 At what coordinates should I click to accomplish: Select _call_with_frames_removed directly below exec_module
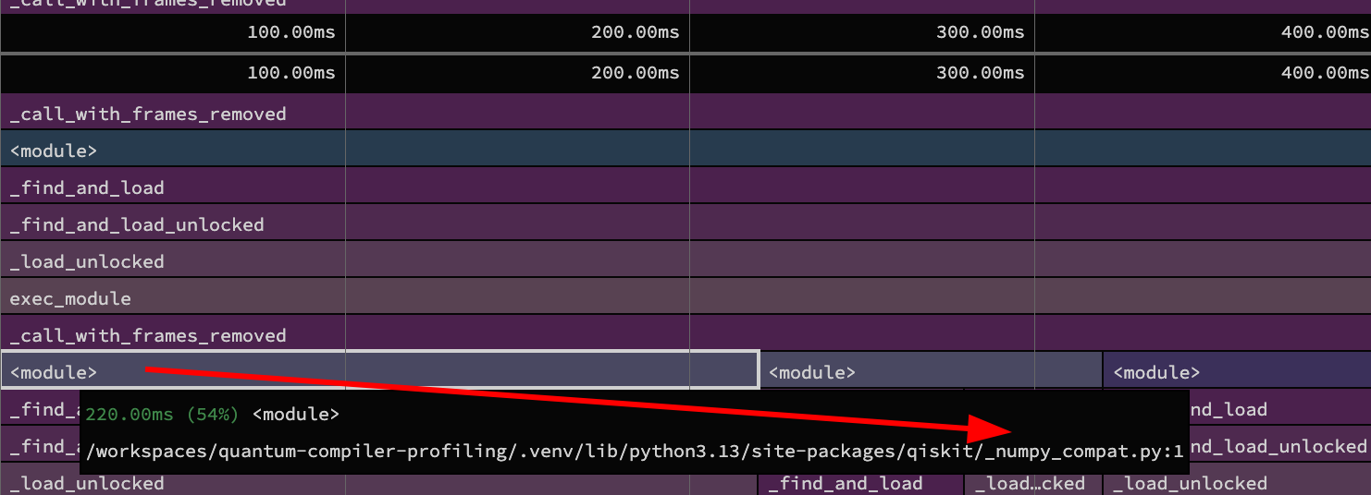tap(685, 335)
